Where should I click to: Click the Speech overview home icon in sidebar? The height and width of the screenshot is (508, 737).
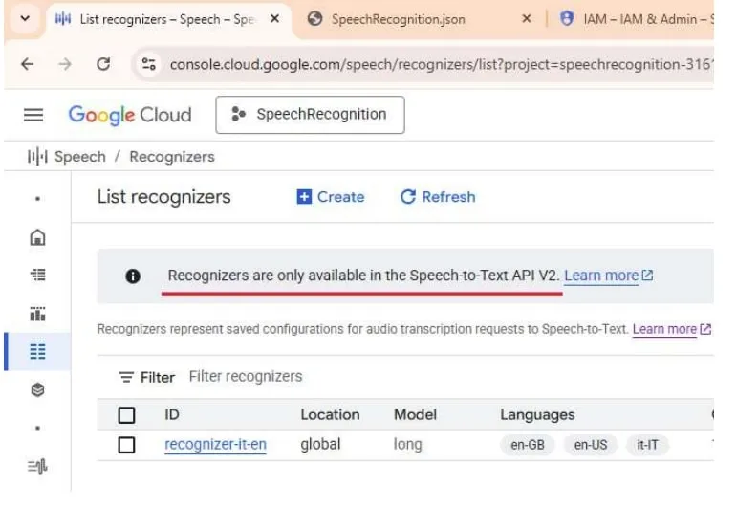click(x=37, y=237)
